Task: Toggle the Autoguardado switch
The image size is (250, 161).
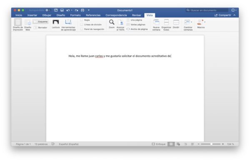Action: coord(47,10)
